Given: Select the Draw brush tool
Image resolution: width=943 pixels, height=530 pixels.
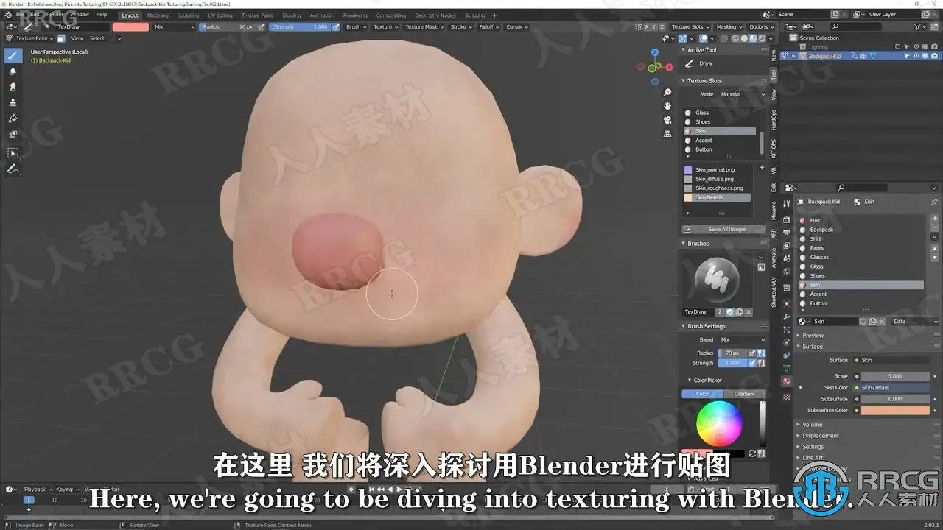Looking at the screenshot, I should pyautogui.click(x=13, y=56).
